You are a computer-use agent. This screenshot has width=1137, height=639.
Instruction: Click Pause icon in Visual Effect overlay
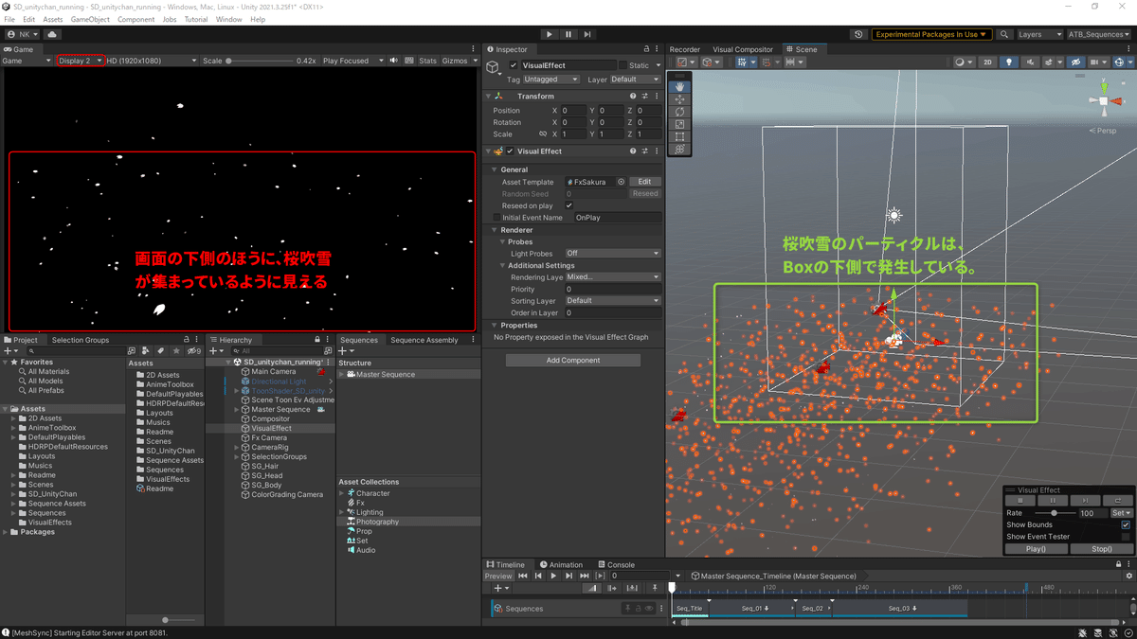pos(1053,501)
